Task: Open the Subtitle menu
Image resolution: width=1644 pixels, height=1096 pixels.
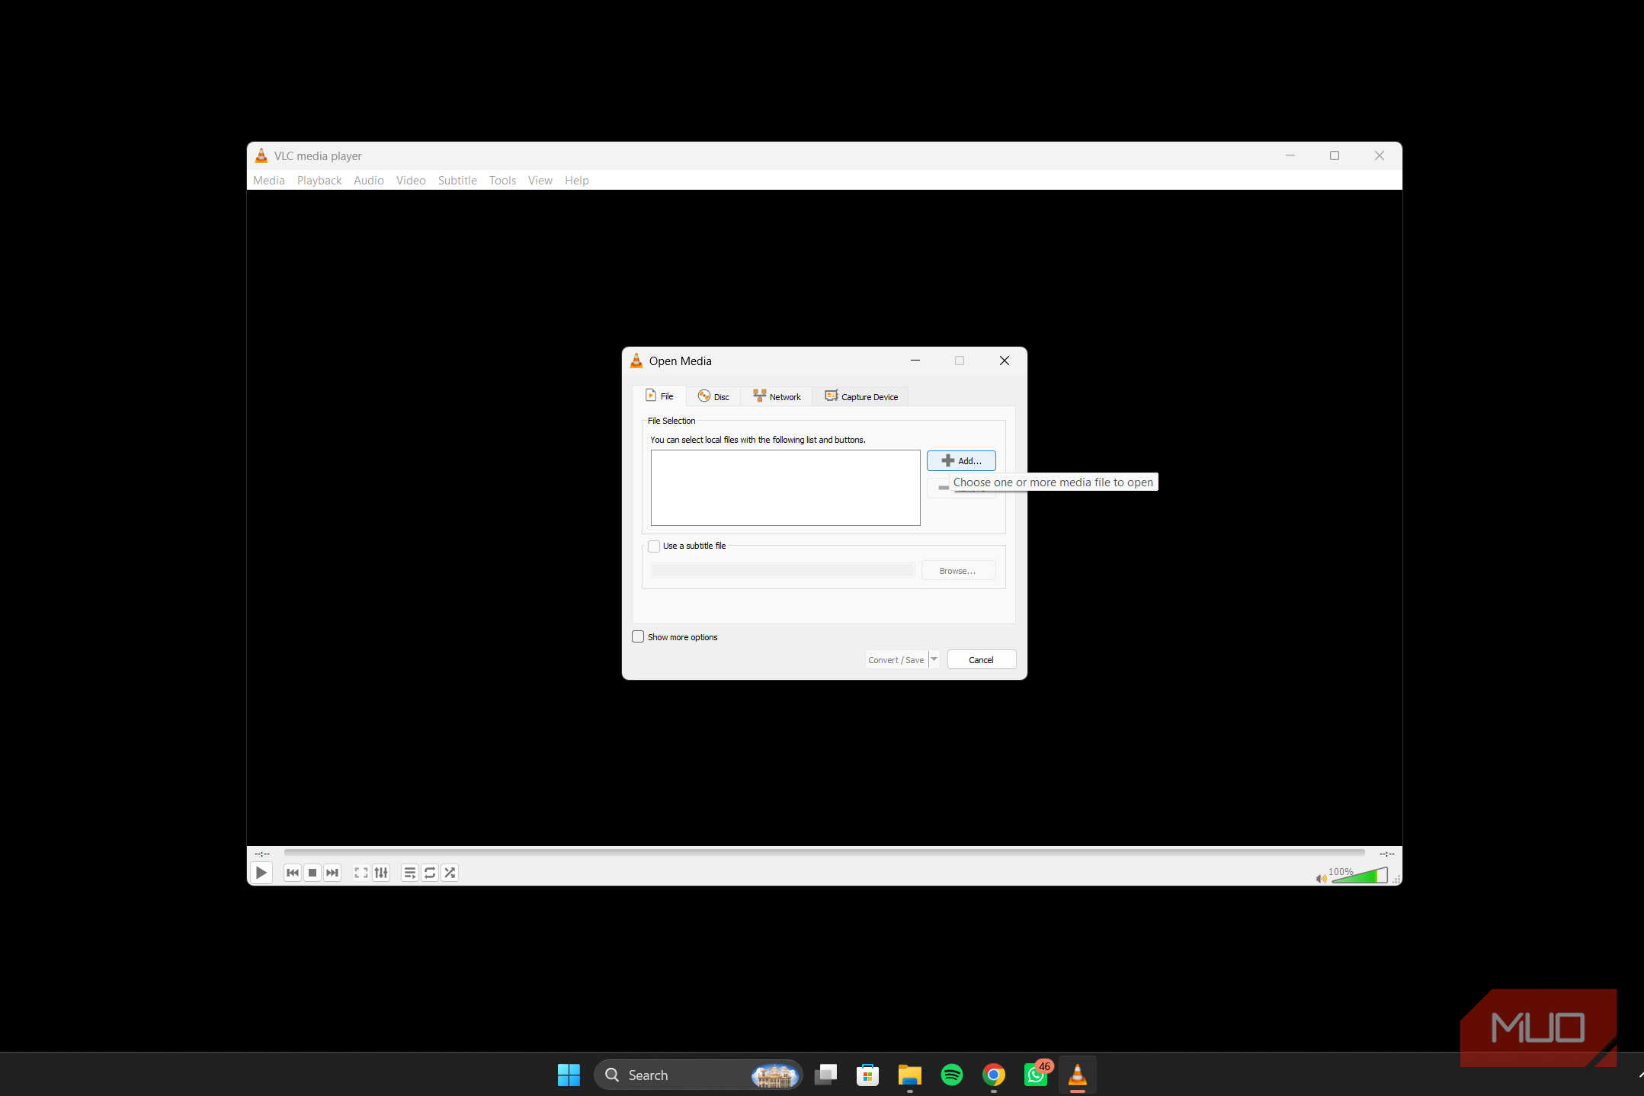Action: pos(457,181)
